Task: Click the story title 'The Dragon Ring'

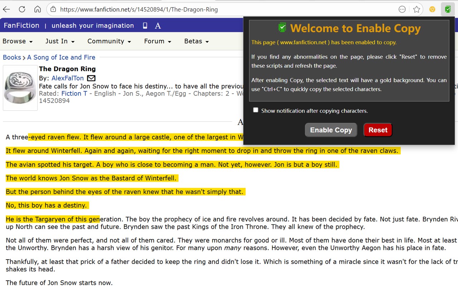Action: click(67, 69)
